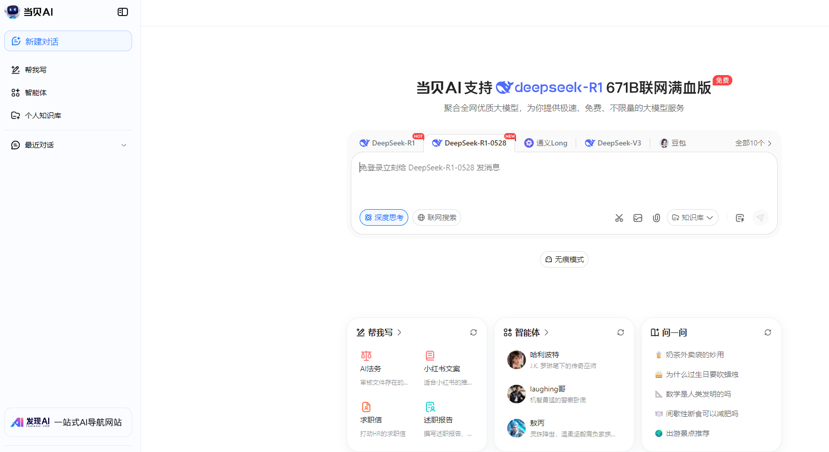Click the send message arrow button

tap(760, 218)
